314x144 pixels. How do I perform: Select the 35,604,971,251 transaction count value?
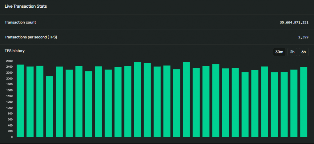tap(294, 23)
